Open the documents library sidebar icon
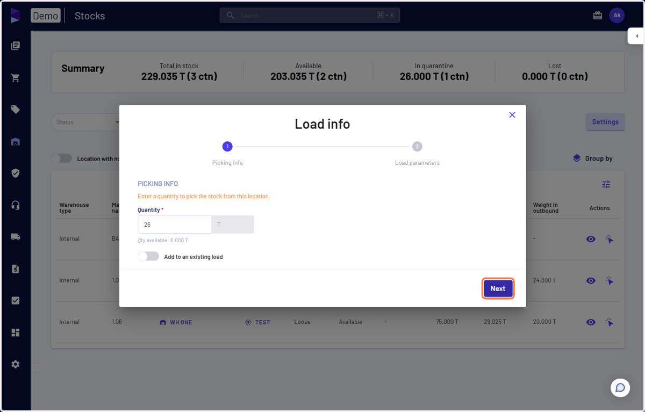The width and height of the screenshot is (645, 412). point(16,46)
